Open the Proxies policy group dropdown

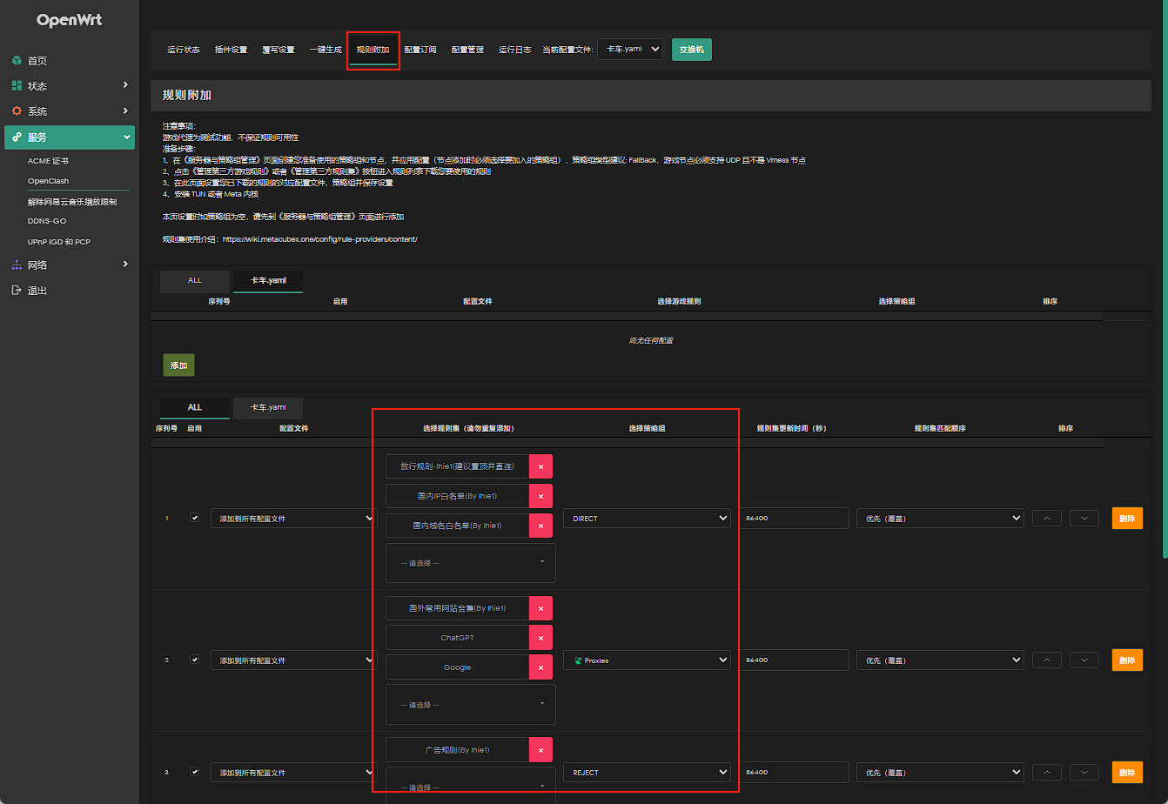pos(647,660)
